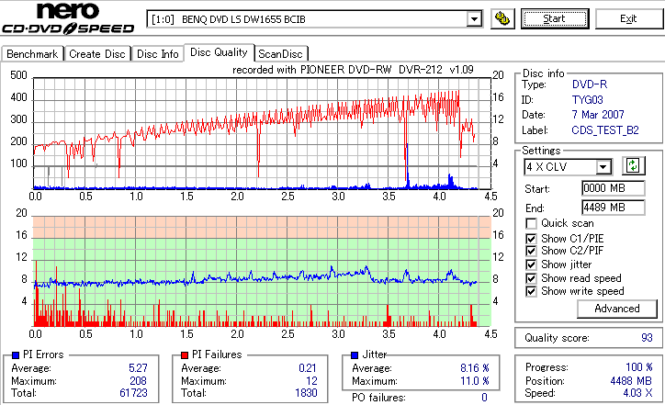Click the 'recorded with PIONEER DVD-RW' caption
The image size is (665, 405).
coord(353,70)
